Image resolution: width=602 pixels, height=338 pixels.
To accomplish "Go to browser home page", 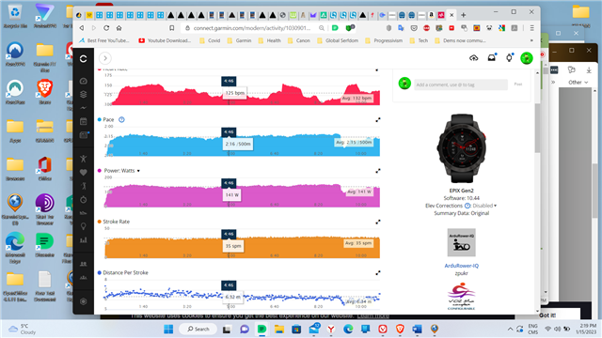I will [x=119, y=28].
